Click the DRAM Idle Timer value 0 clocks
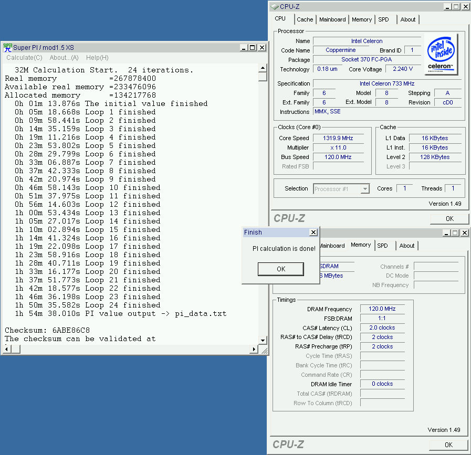The image size is (471, 455). [x=382, y=384]
